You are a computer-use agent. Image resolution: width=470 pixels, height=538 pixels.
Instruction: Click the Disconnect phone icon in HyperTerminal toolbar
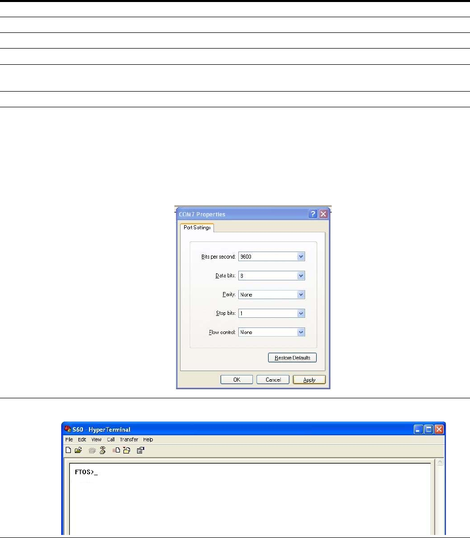103,450
